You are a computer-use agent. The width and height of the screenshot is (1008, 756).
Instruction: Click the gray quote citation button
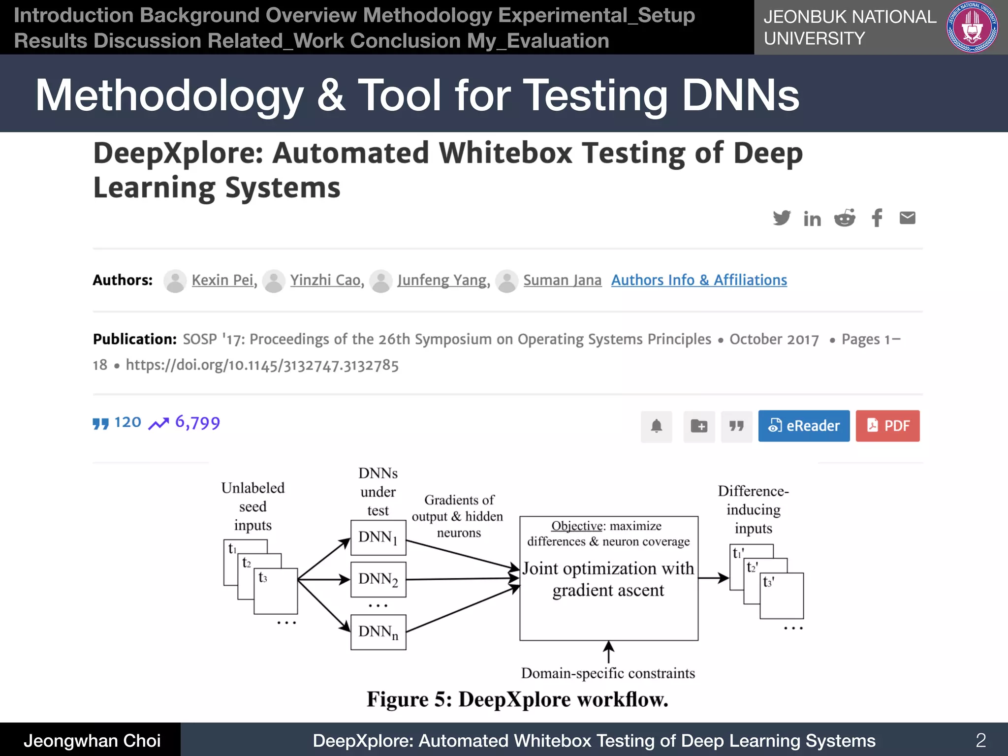point(736,426)
